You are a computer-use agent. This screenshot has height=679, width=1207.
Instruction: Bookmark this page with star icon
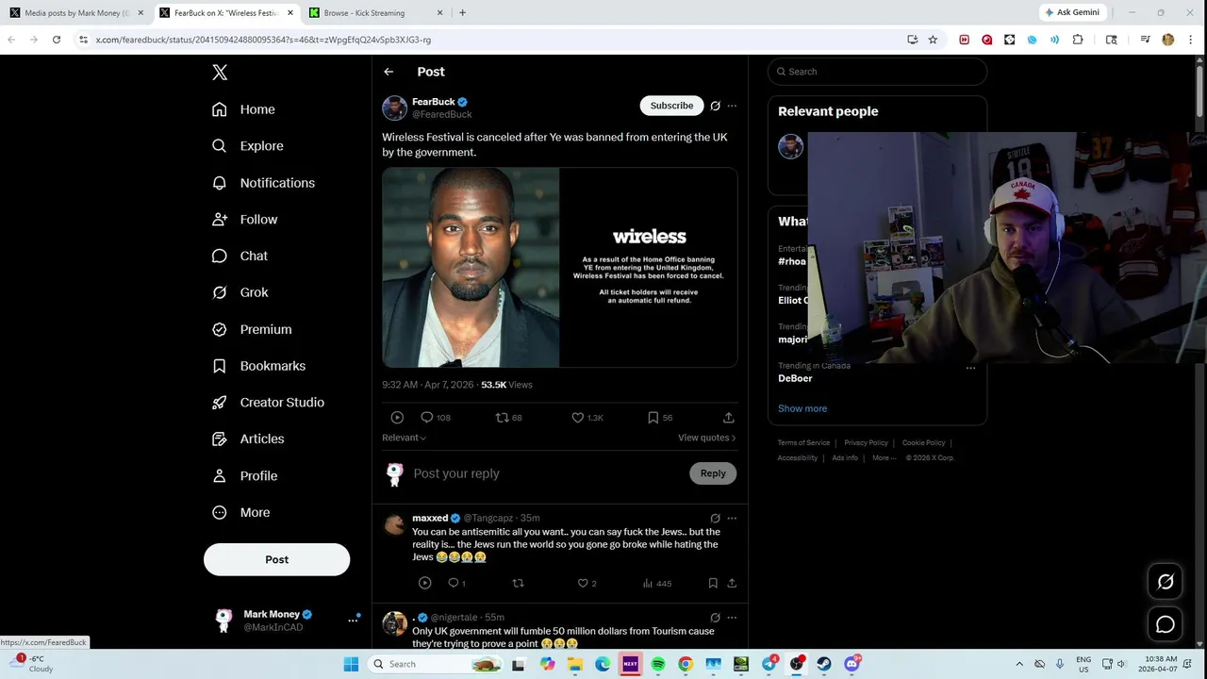pos(933,40)
